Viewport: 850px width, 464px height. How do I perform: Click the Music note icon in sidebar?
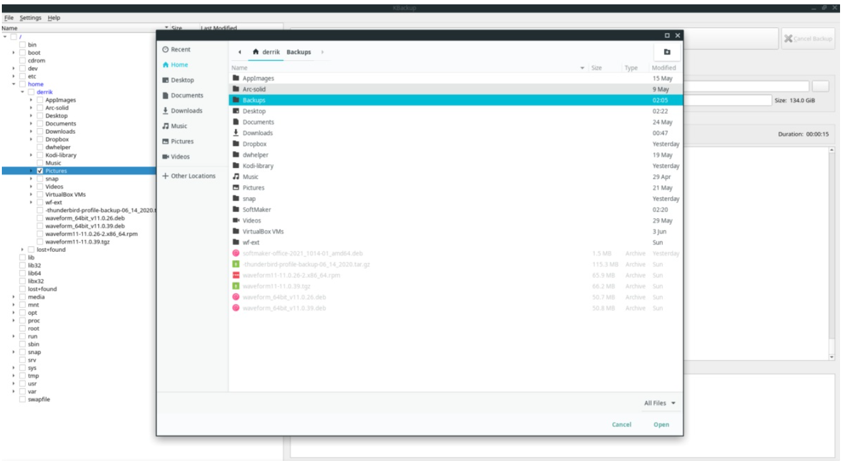pyautogui.click(x=165, y=126)
